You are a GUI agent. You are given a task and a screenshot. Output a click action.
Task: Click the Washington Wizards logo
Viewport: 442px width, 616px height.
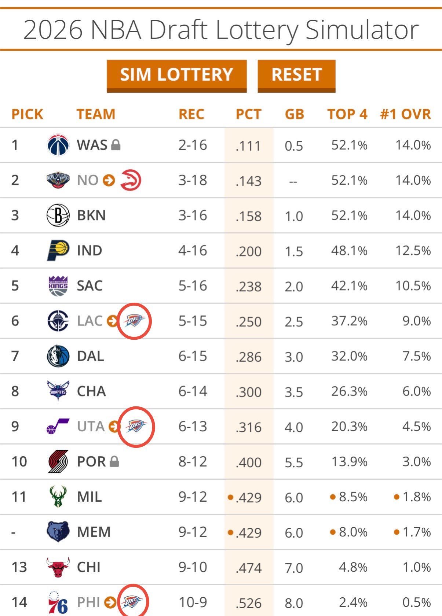pos(58,145)
